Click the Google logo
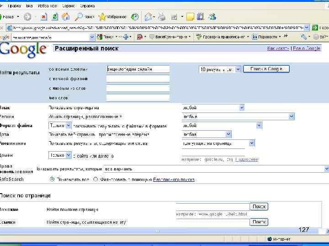The width and height of the screenshot is (329, 246). click(x=23, y=49)
